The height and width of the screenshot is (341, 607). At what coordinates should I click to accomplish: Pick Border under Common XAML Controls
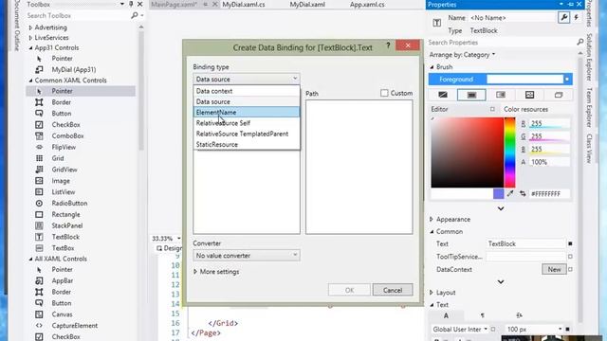[61, 102]
